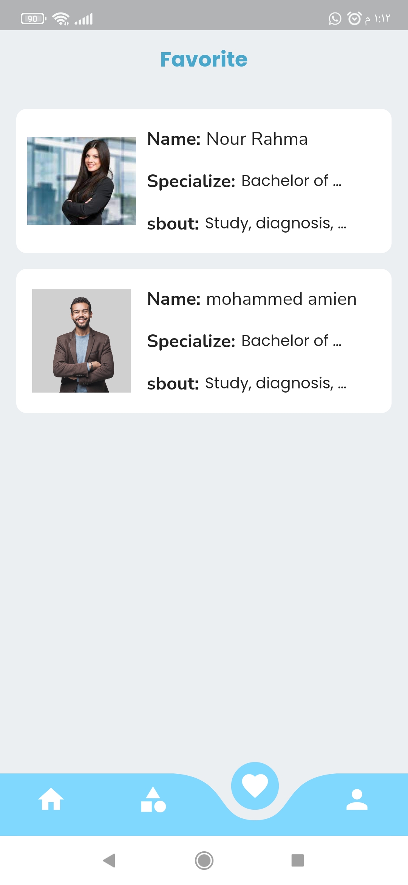Expand mohammed amien's truncated Specialize text
The height and width of the screenshot is (885, 408).
291,341
